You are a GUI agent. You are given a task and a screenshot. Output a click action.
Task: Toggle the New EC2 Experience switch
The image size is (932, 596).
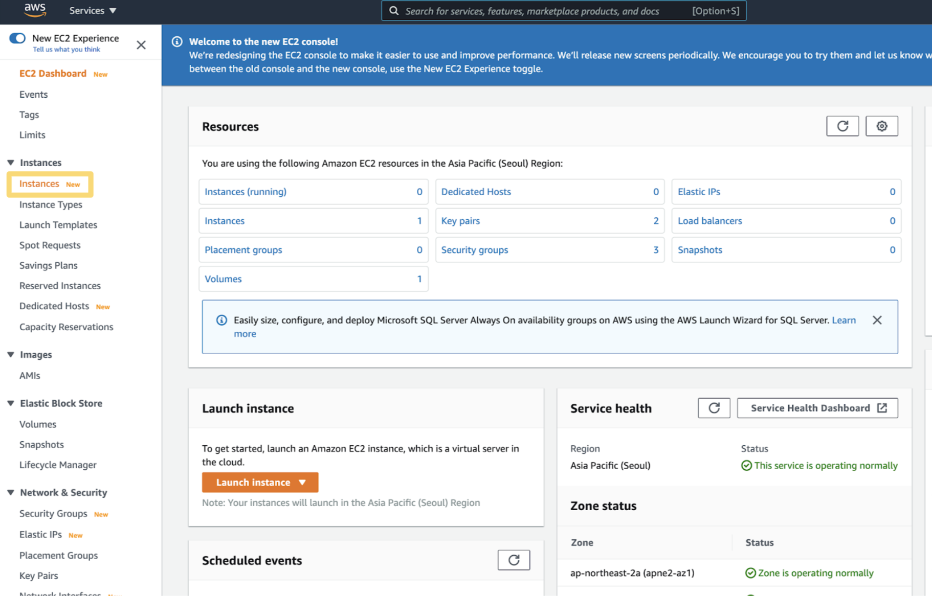click(17, 38)
